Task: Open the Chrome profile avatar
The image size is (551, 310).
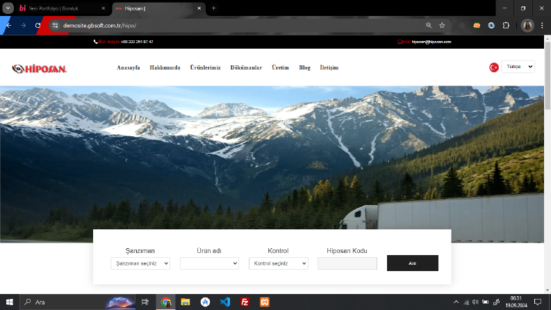Action: (x=527, y=25)
